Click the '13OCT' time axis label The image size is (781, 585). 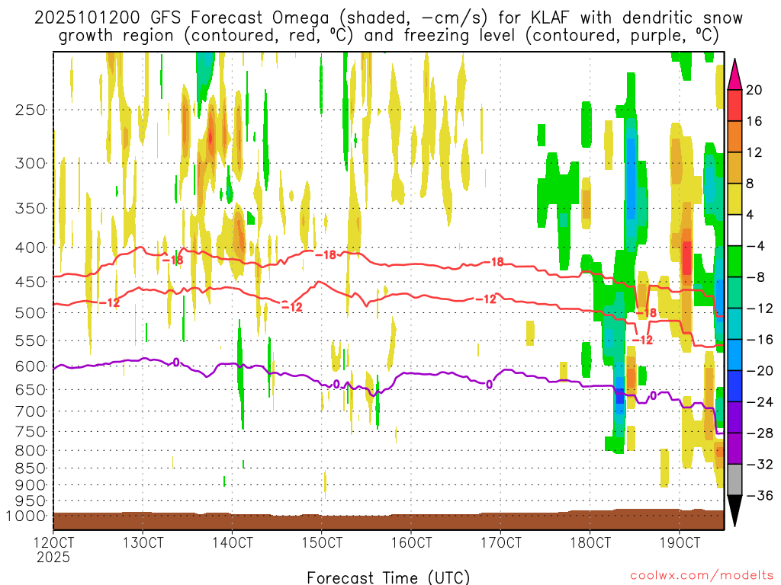point(143,542)
